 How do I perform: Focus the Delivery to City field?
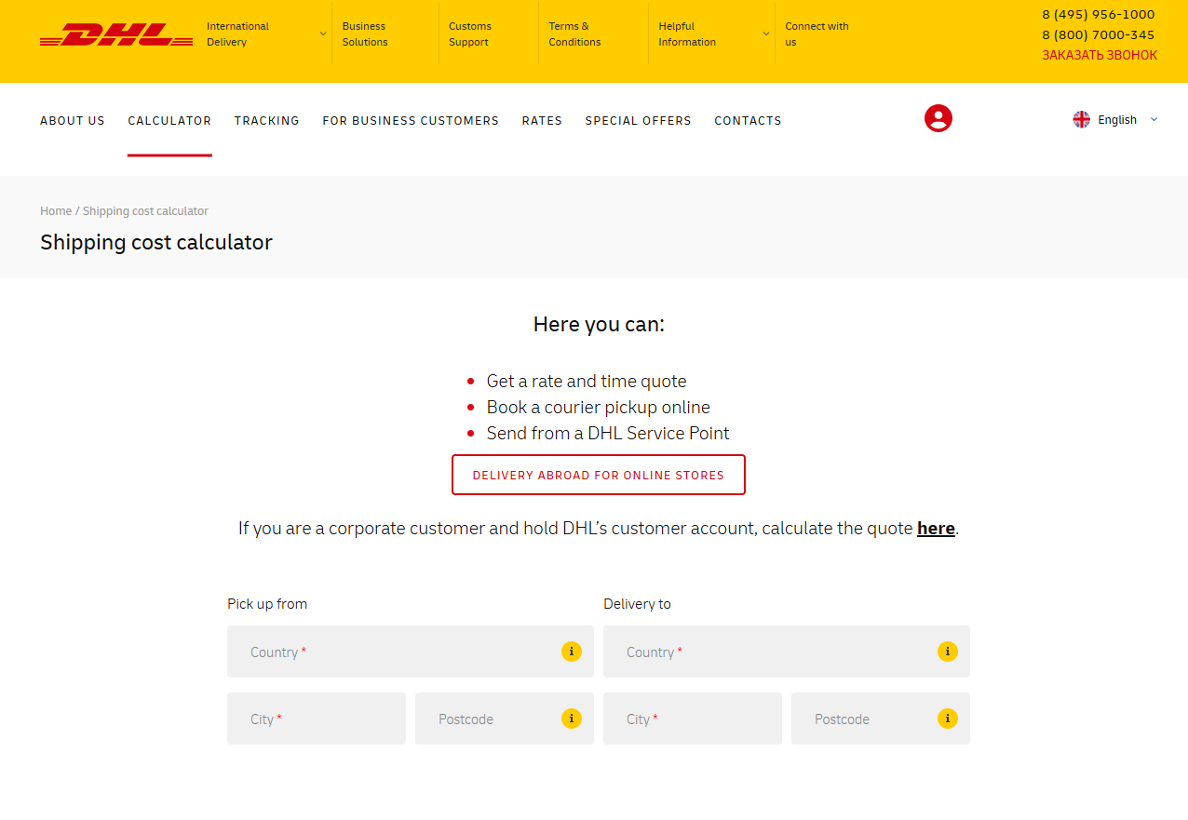coord(693,719)
